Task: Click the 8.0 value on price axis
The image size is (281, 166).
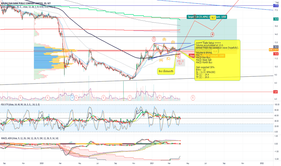Action: point(276,83)
